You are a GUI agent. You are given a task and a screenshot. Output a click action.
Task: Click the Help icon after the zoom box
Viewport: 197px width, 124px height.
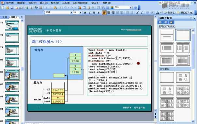pos(135,8)
